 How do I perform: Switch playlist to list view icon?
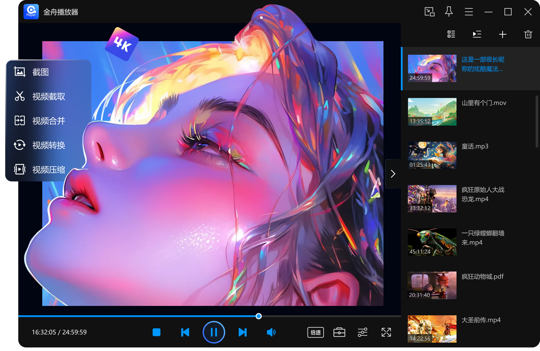click(x=451, y=34)
